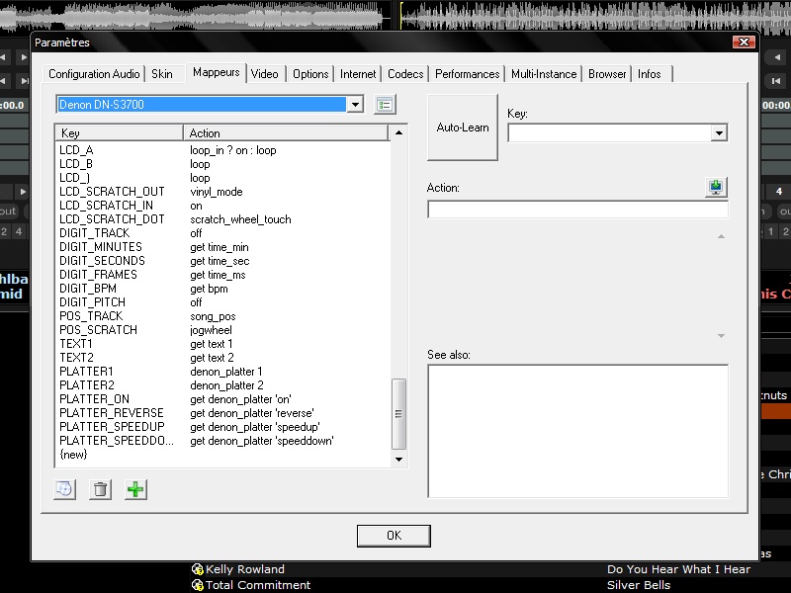The width and height of the screenshot is (791, 593).
Task: Switch to the Configuration Audio tab
Action: pos(94,74)
